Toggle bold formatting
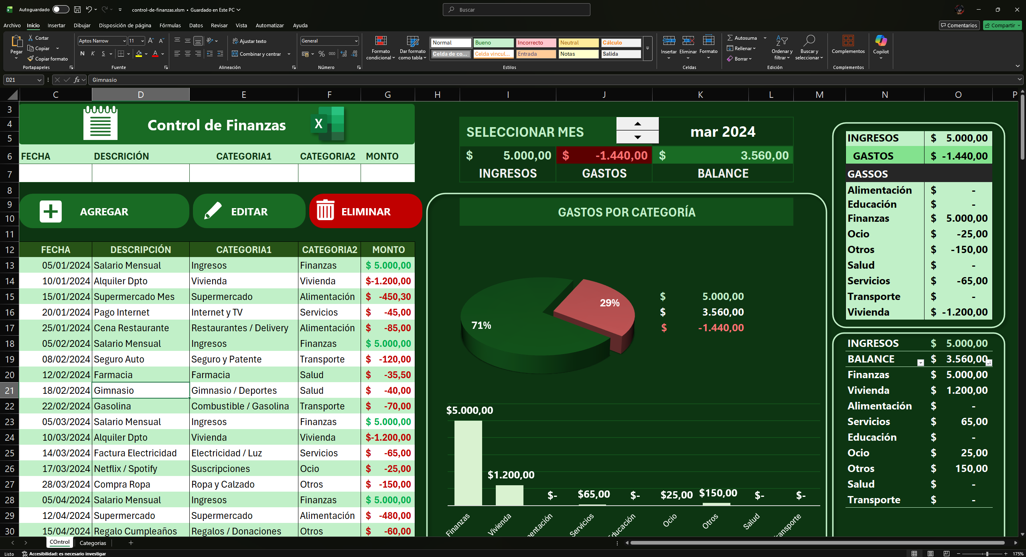 point(82,53)
